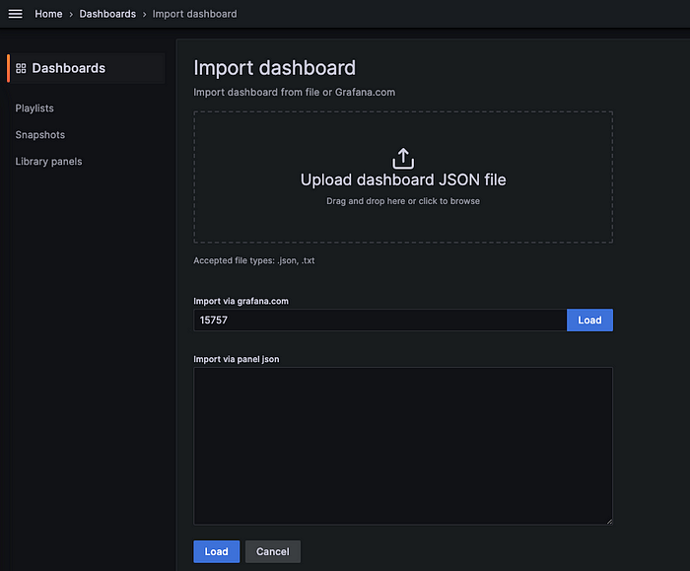The height and width of the screenshot is (571, 690).
Task: Open Snapshots in the sidebar
Action: tap(40, 135)
